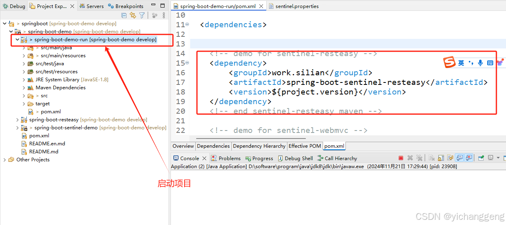Expand src/main/resources source folder

tap(24, 56)
